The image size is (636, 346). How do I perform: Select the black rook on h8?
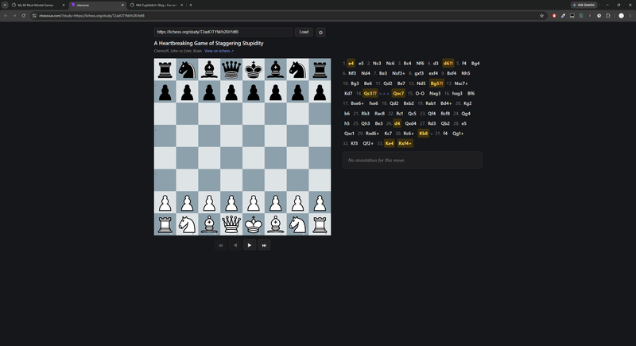click(320, 69)
